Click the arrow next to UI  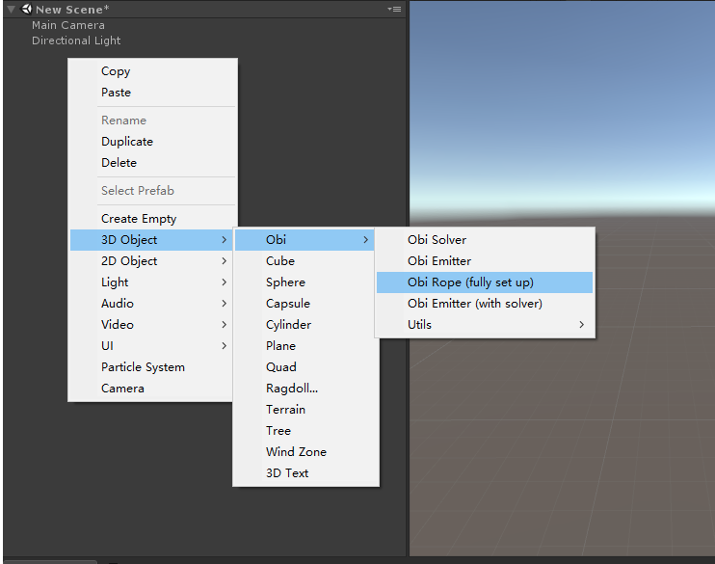224,346
